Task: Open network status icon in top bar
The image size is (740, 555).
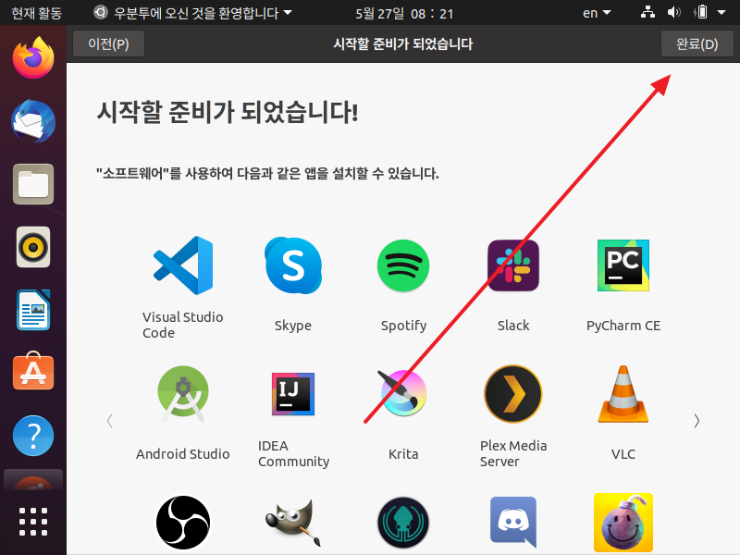Action: pos(647,12)
